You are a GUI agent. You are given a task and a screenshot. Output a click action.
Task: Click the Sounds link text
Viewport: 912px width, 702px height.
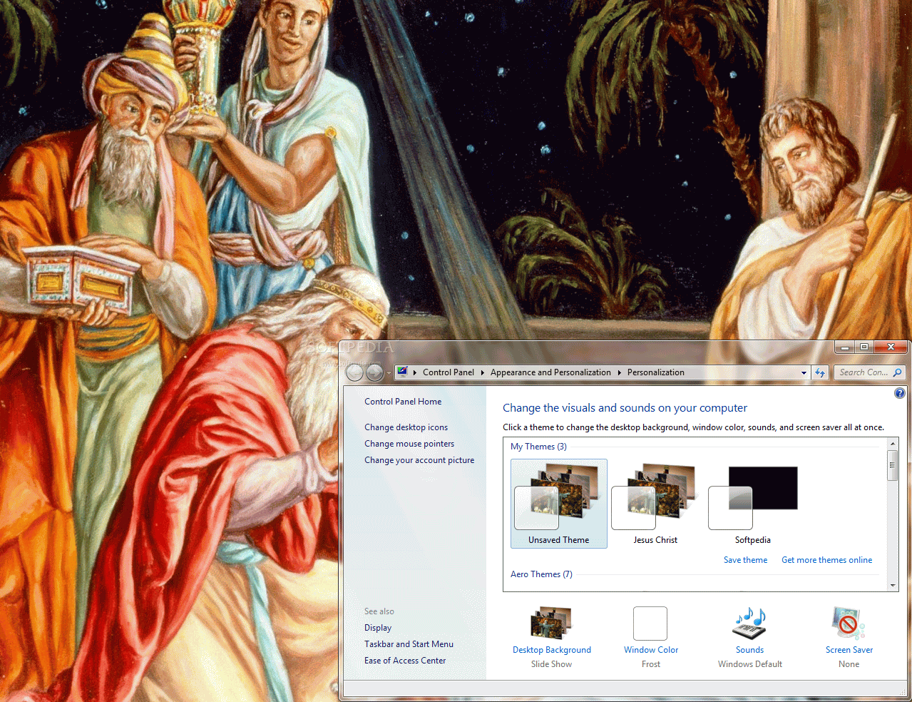point(749,650)
